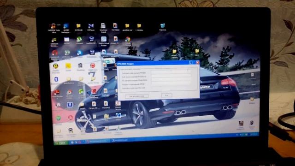Screen dimensions: 295x166
Task: Click the Exit button in Keygen dialog
Action: (x=166, y=95)
